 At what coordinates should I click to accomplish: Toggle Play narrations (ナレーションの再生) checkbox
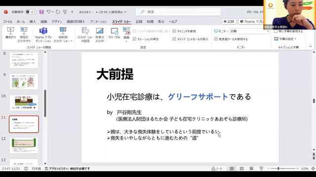pos(134,39)
